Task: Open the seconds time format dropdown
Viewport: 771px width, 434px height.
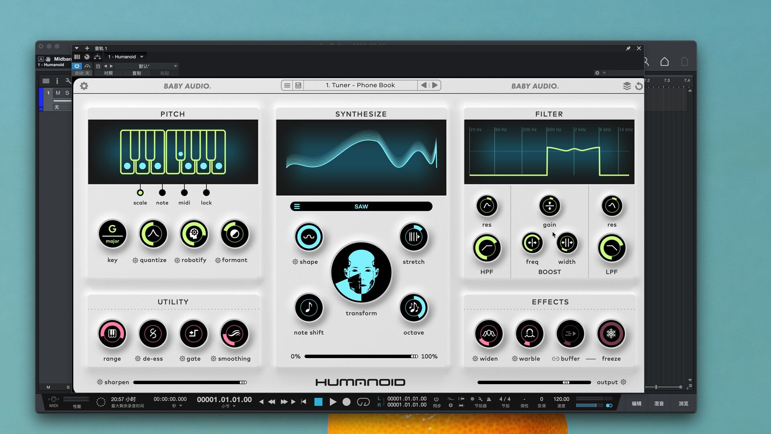Action: (x=177, y=406)
